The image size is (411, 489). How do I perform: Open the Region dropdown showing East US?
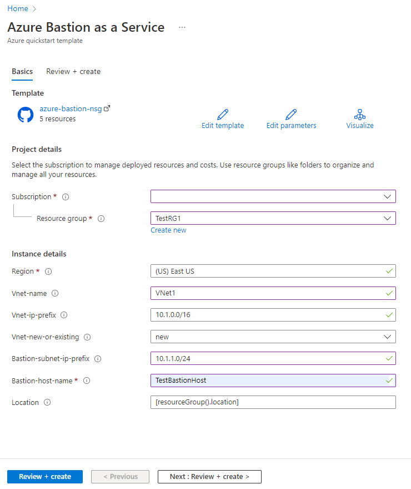click(273, 271)
